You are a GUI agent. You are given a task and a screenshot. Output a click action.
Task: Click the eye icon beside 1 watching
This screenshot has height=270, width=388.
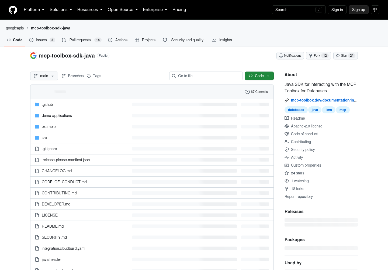pyautogui.click(x=287, y=181)
